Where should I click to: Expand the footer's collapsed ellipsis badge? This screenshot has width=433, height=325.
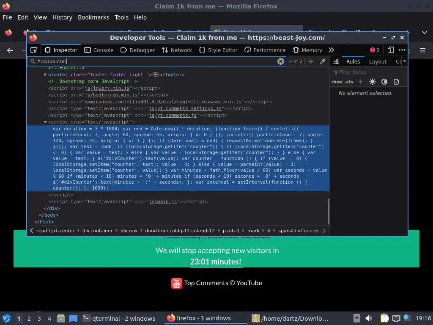(156, 74)
